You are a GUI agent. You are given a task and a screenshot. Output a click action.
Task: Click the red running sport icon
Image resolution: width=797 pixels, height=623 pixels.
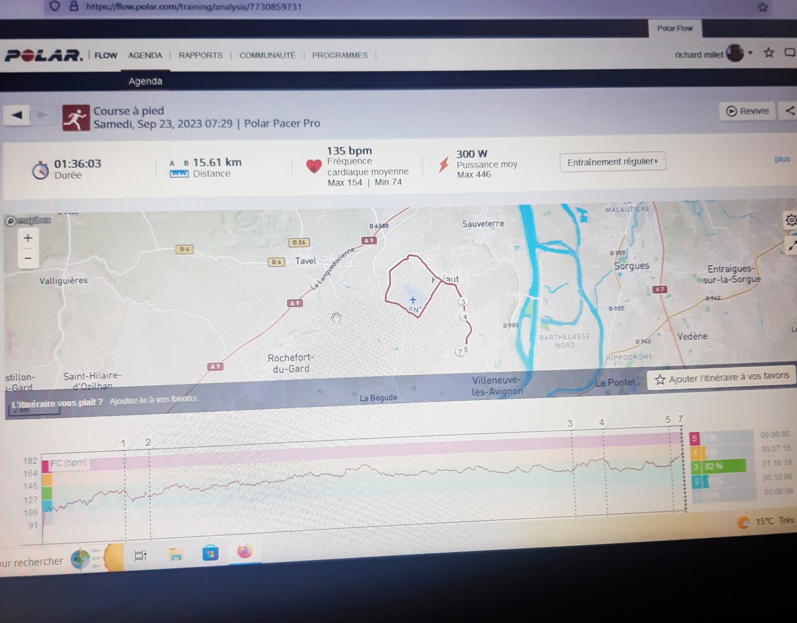point(76,118)
